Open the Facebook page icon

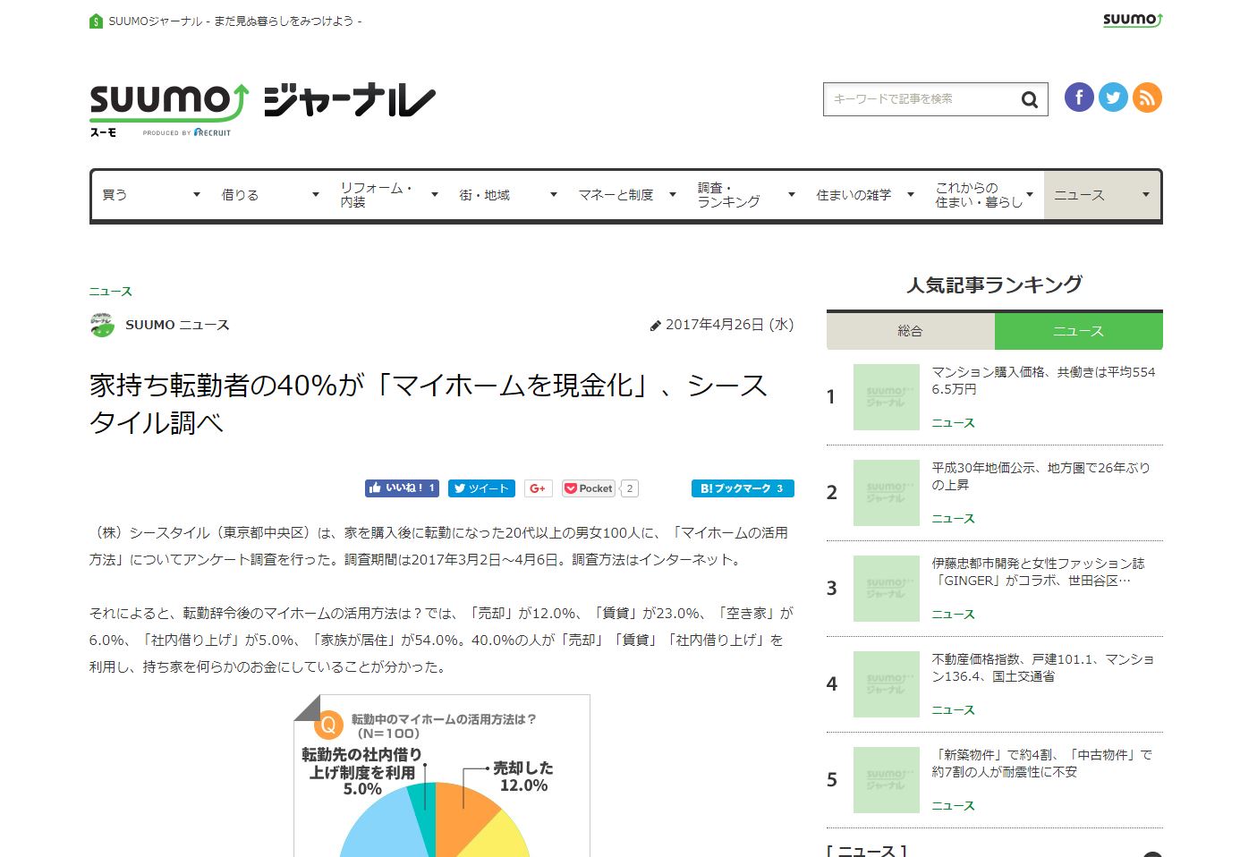[x=1079, y=98]
